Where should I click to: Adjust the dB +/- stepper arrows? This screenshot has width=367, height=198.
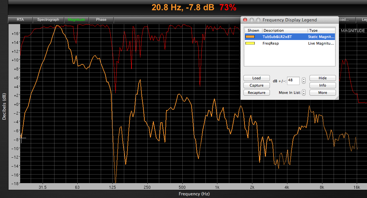coord(304,81)
